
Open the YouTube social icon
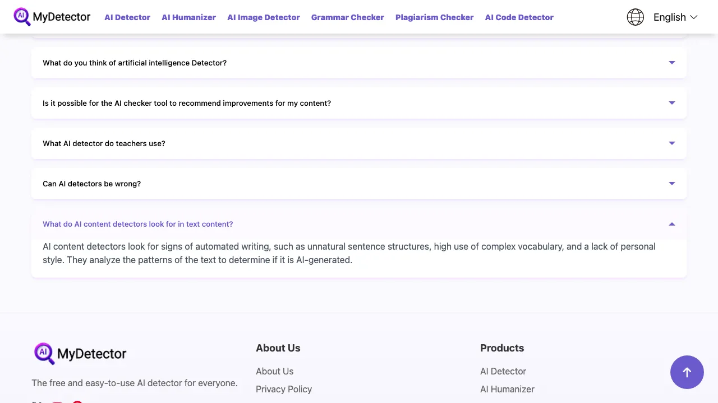(x=57, y=401)
